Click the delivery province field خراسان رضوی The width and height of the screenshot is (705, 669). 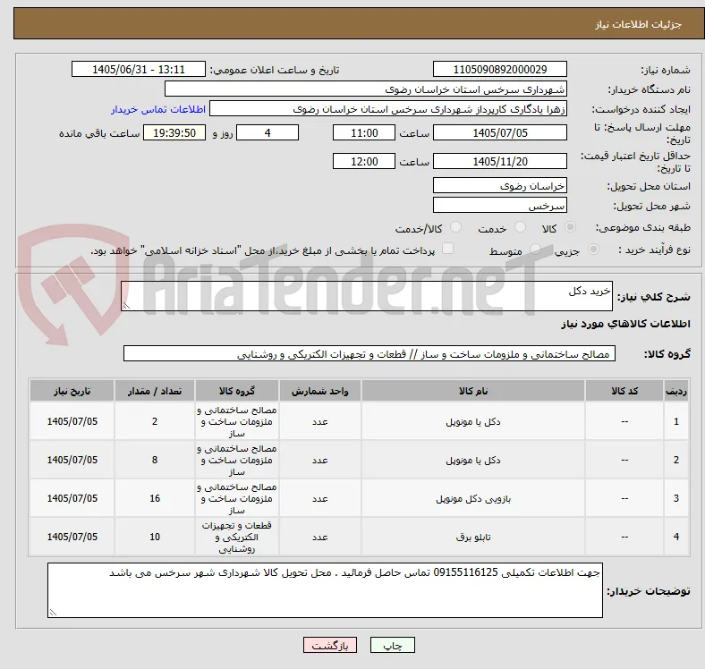[500, 186]
